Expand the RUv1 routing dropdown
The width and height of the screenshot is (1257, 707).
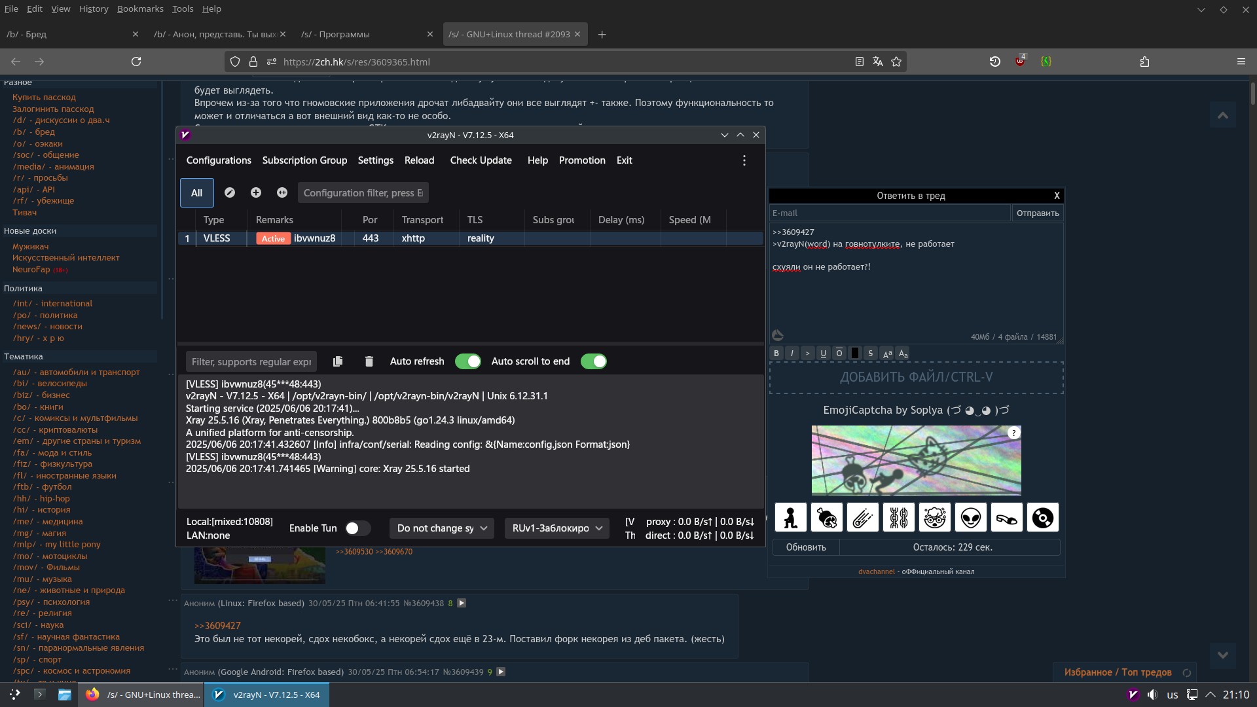point(556,528)
